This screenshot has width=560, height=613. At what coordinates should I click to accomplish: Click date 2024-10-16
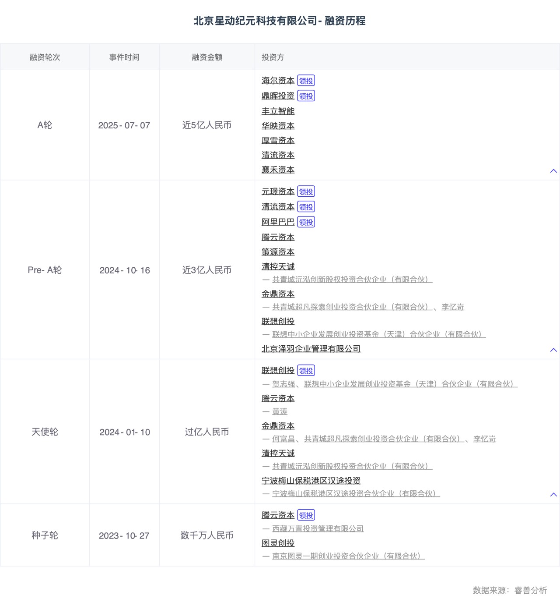pyautogui.click(x=125, y=270)
